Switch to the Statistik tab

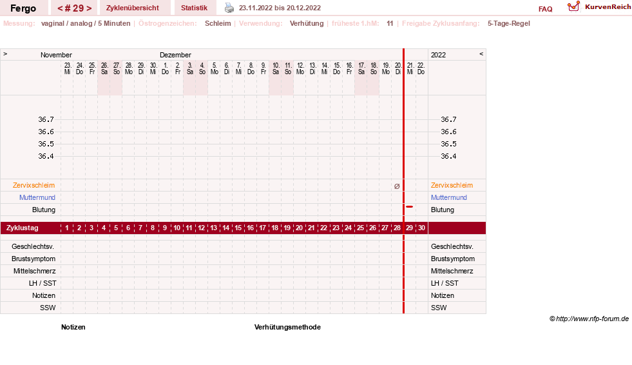click(194, 8)
